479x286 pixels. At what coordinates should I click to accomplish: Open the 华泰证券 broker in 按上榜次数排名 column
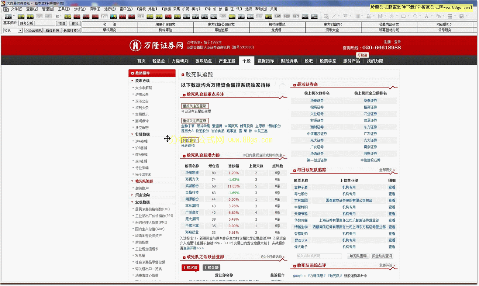tap(317, 101)
